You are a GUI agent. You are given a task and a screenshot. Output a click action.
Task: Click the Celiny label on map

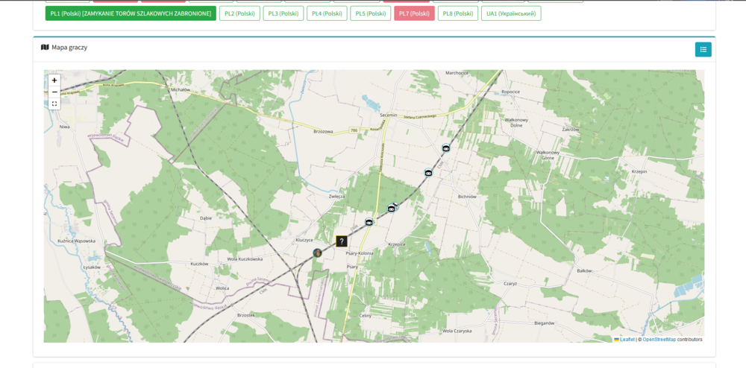tap(365, 316)
